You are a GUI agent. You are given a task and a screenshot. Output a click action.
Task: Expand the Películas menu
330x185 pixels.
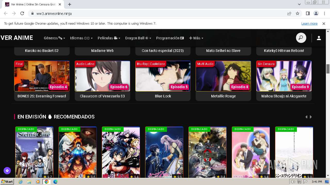coord(109,38)
